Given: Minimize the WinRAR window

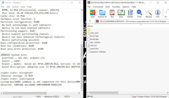Looking at the screenshot, I should coord(150,2).
